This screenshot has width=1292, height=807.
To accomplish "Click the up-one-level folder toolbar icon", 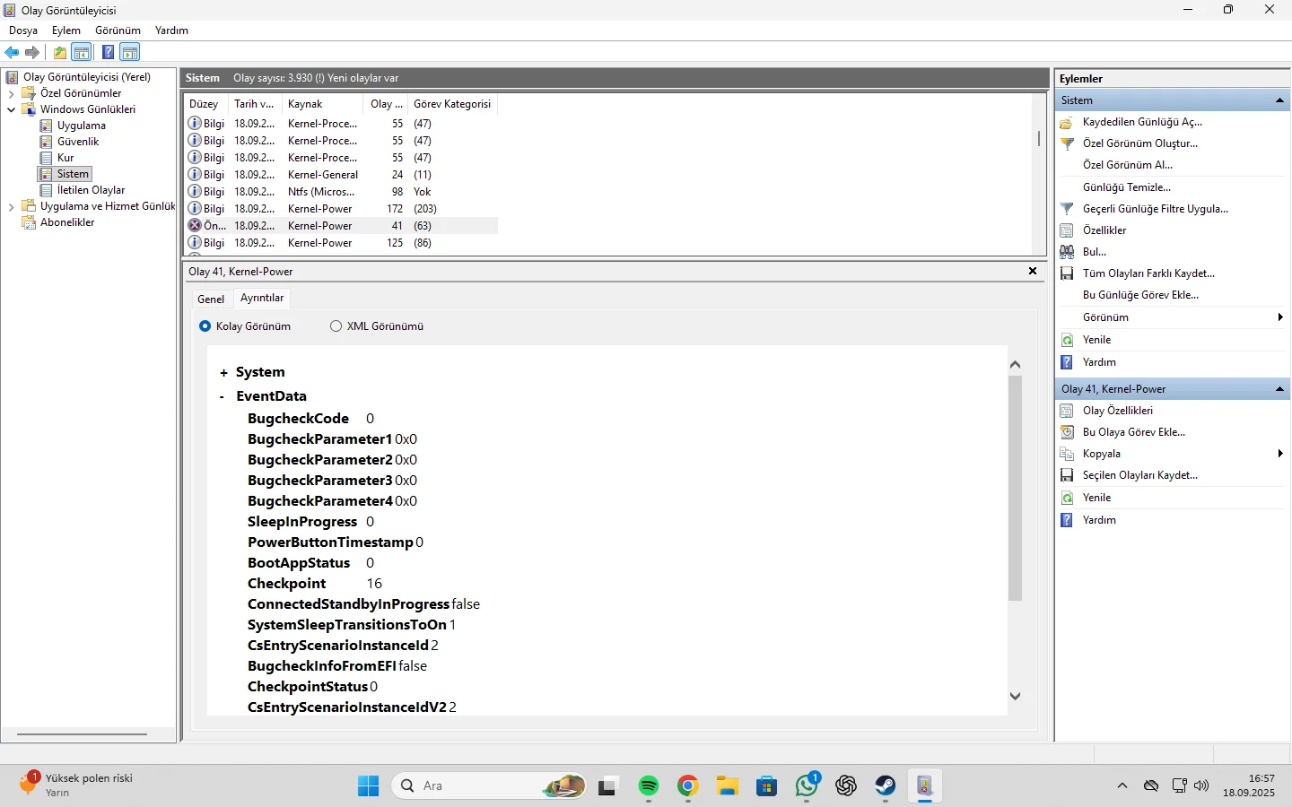I will click(60, 52).
